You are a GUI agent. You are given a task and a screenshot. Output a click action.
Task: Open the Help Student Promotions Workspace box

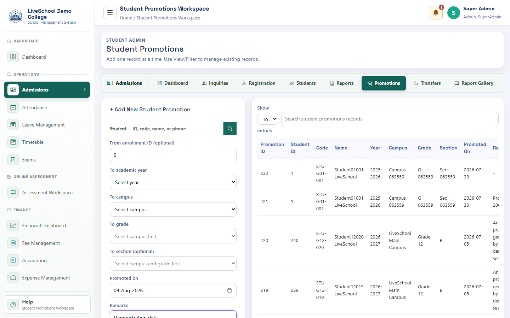(47, 305)
